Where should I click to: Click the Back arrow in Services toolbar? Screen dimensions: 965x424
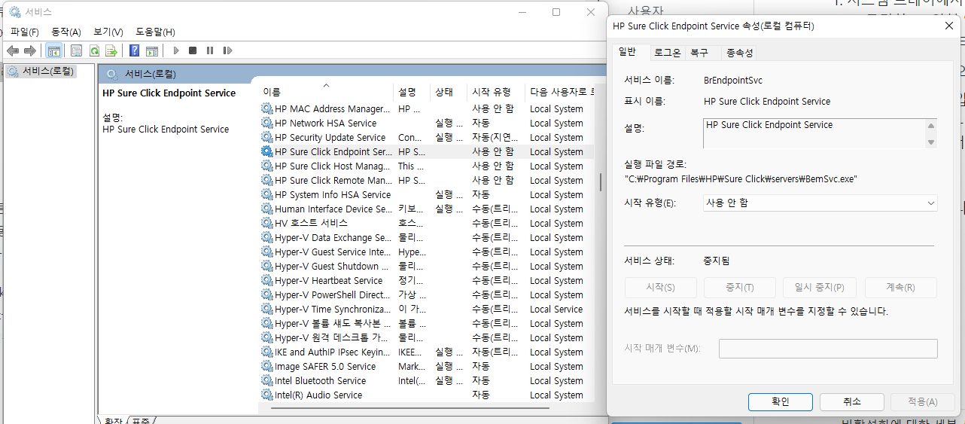point(13,50)
